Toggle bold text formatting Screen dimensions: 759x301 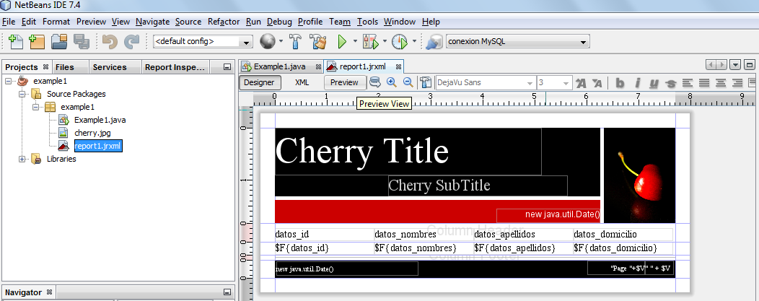point(620,83)
